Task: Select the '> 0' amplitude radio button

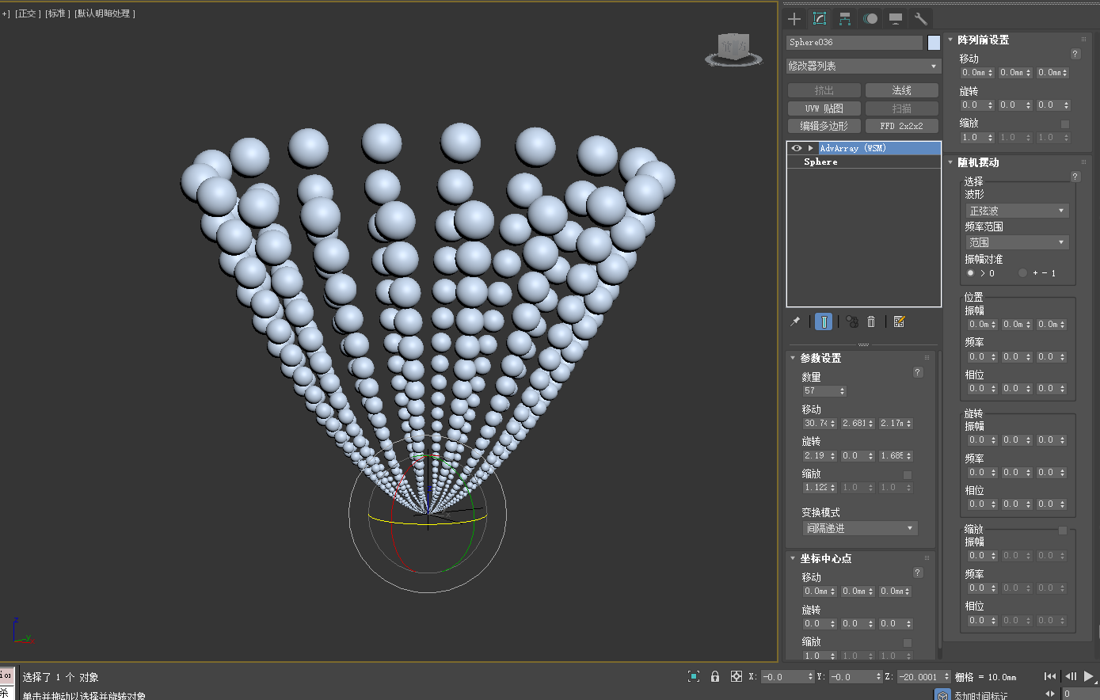Action: pos(970,273)
